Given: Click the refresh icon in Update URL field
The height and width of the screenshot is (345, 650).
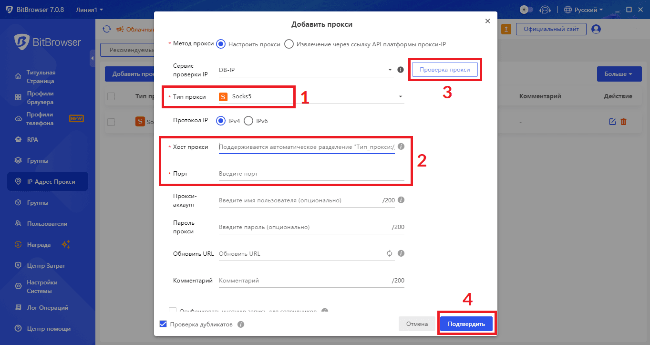Looking at the screenshot, I should [389, 253].
